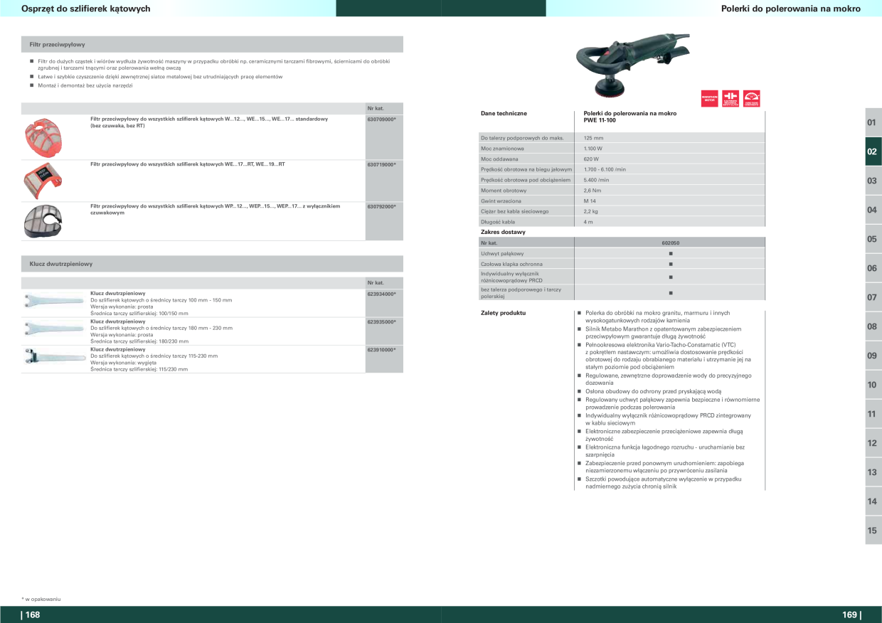The width and height of the screenshot is (882, 623).
Task: Go to section tab 09
Action: (x=873, y=356)
